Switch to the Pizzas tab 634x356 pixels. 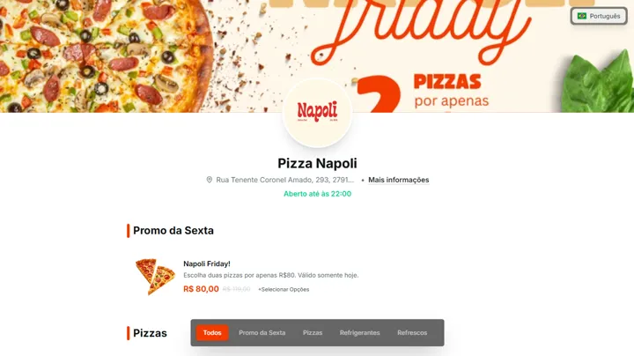tap(313, 332)
